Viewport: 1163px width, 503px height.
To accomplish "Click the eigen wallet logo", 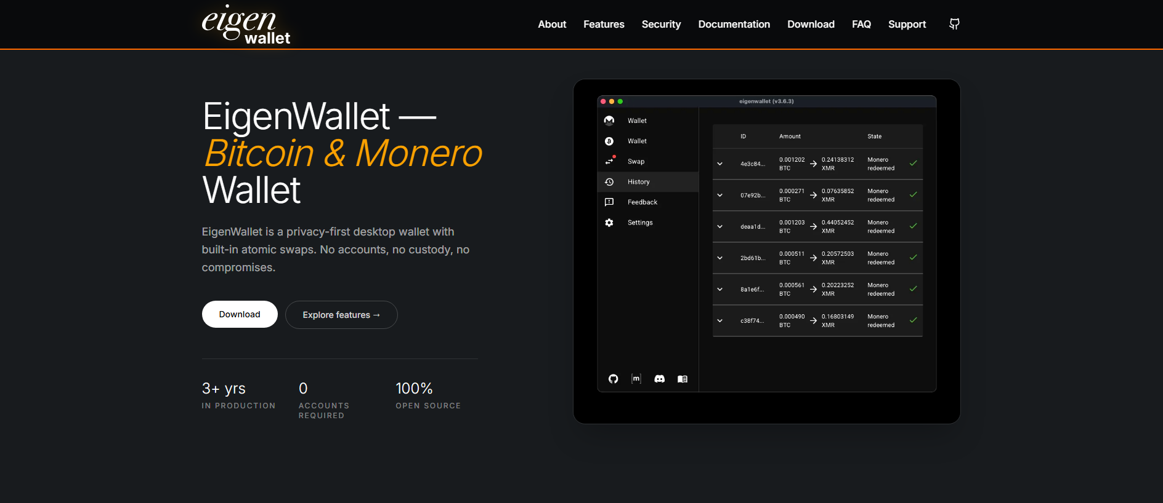I will pyautogui.click(x=246, y=25).
